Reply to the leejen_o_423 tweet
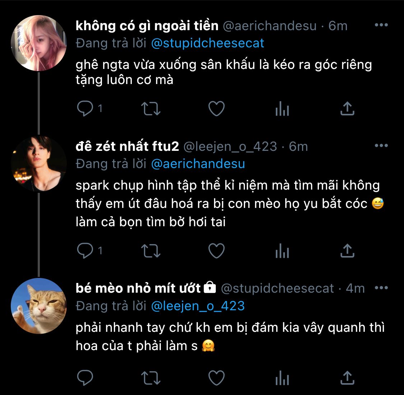 85,251
